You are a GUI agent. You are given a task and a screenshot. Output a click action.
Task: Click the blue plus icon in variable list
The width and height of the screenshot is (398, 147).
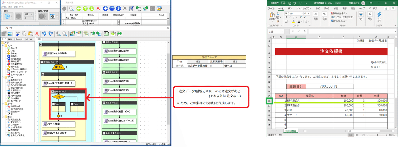(106, 8)
